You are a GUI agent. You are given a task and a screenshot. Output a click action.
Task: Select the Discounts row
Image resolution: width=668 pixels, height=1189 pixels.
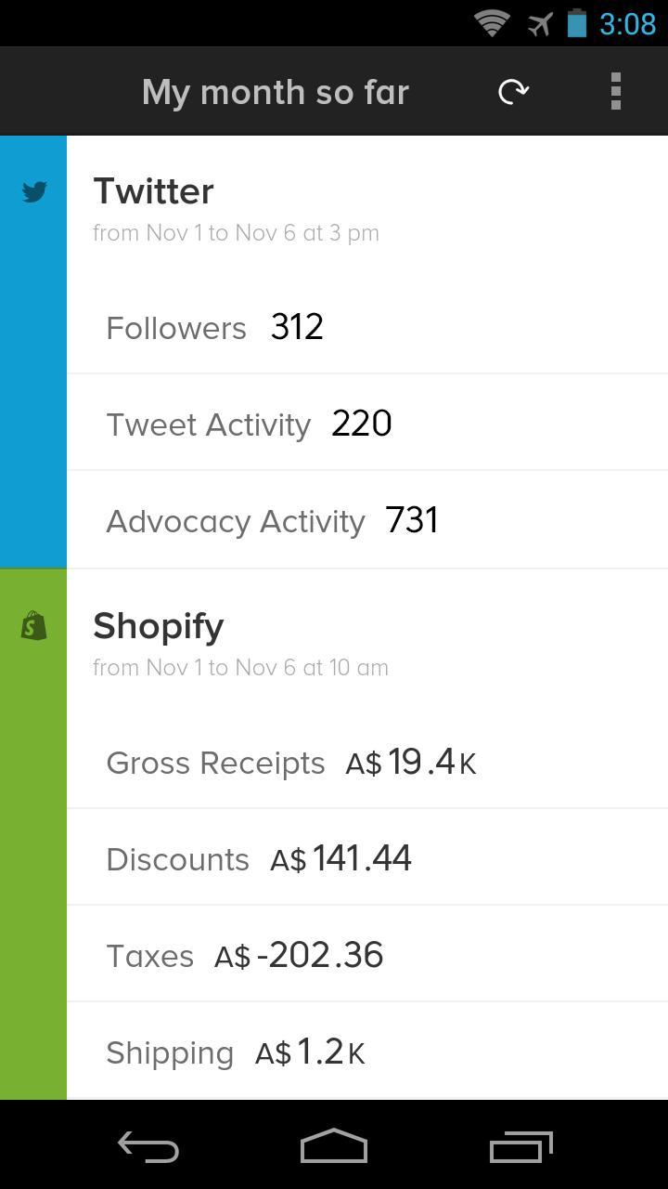click(366, 858)
